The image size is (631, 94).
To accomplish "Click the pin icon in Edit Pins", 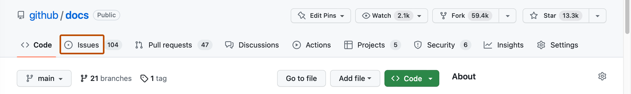I will pyautogui.click(x=302, y=16).
